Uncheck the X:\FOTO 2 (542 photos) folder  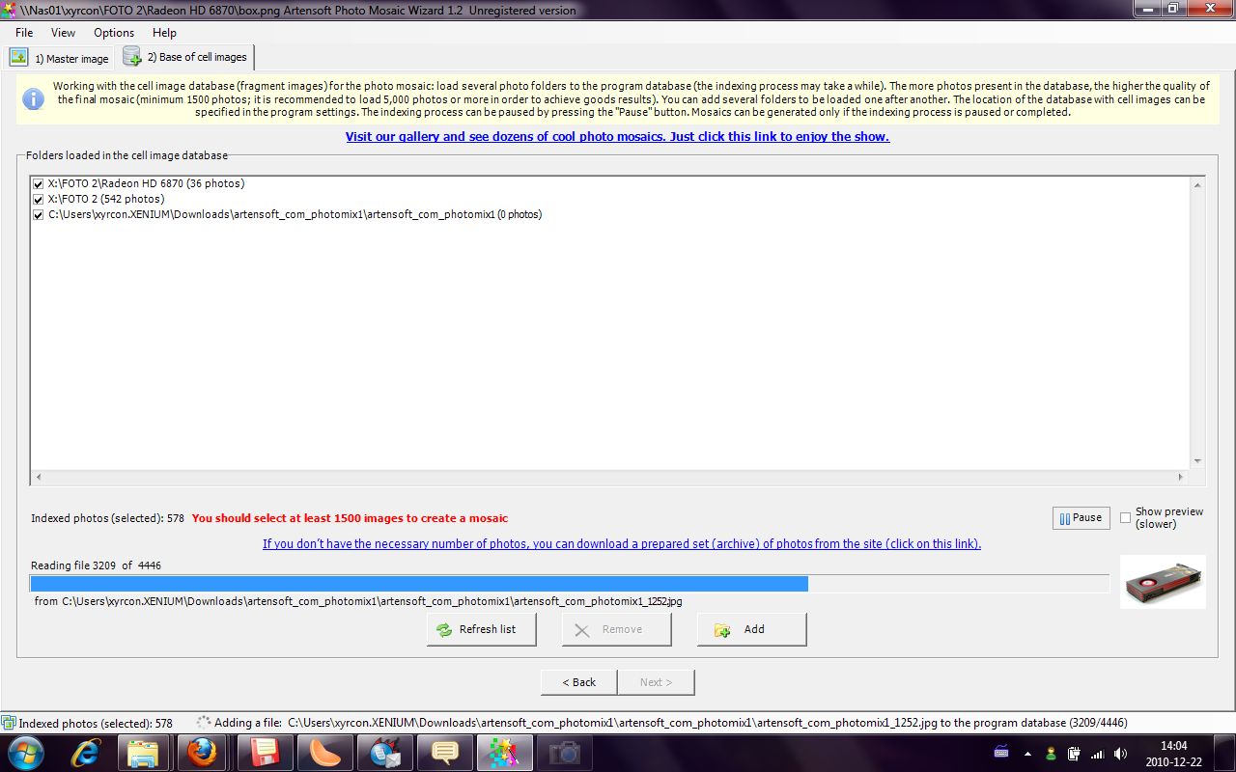(38, 199)
